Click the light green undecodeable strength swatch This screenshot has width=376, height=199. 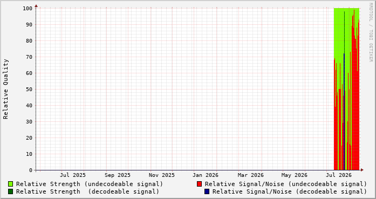[x=10, y=184]
